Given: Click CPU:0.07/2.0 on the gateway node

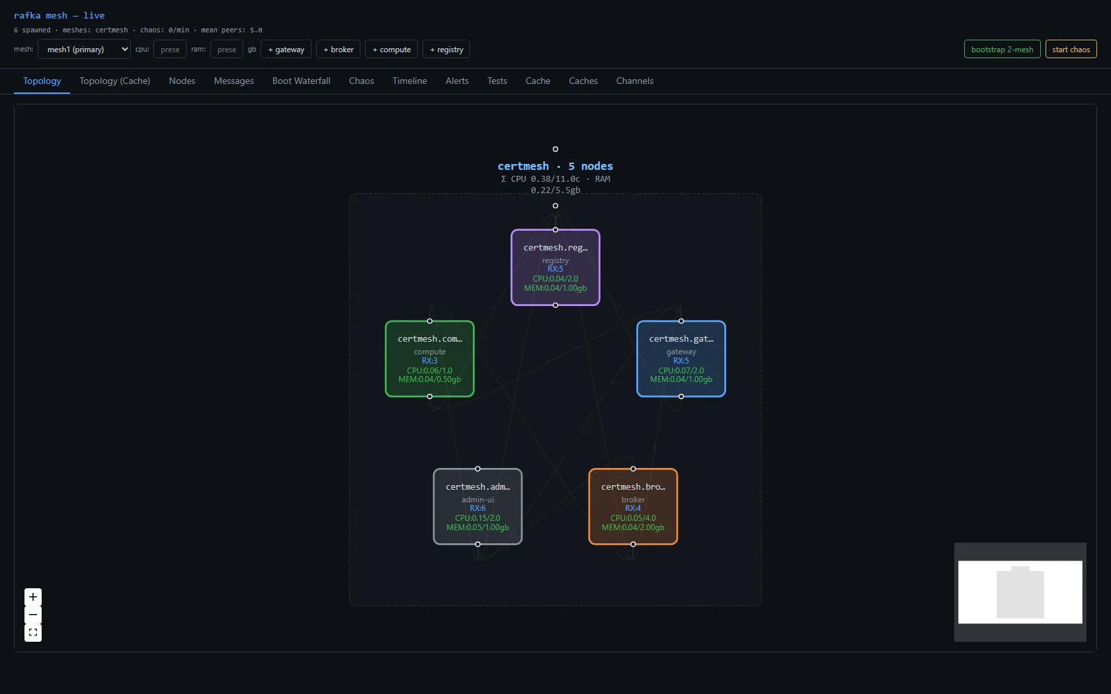Looking at the screenshot, I should tap(681, 371).
